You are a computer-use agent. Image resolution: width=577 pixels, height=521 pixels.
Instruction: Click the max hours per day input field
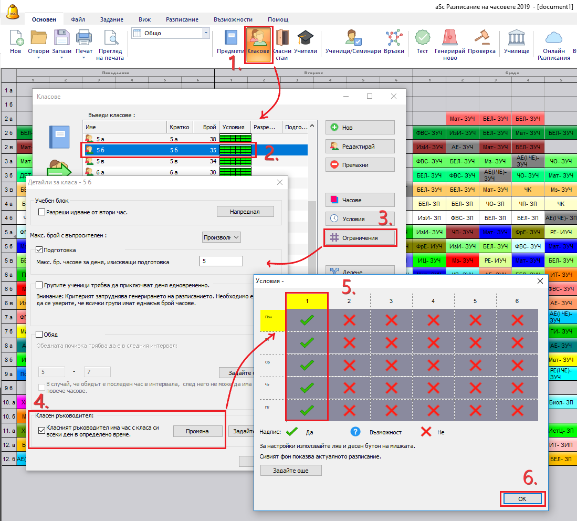pyautogui.click(x=221, y=262)
